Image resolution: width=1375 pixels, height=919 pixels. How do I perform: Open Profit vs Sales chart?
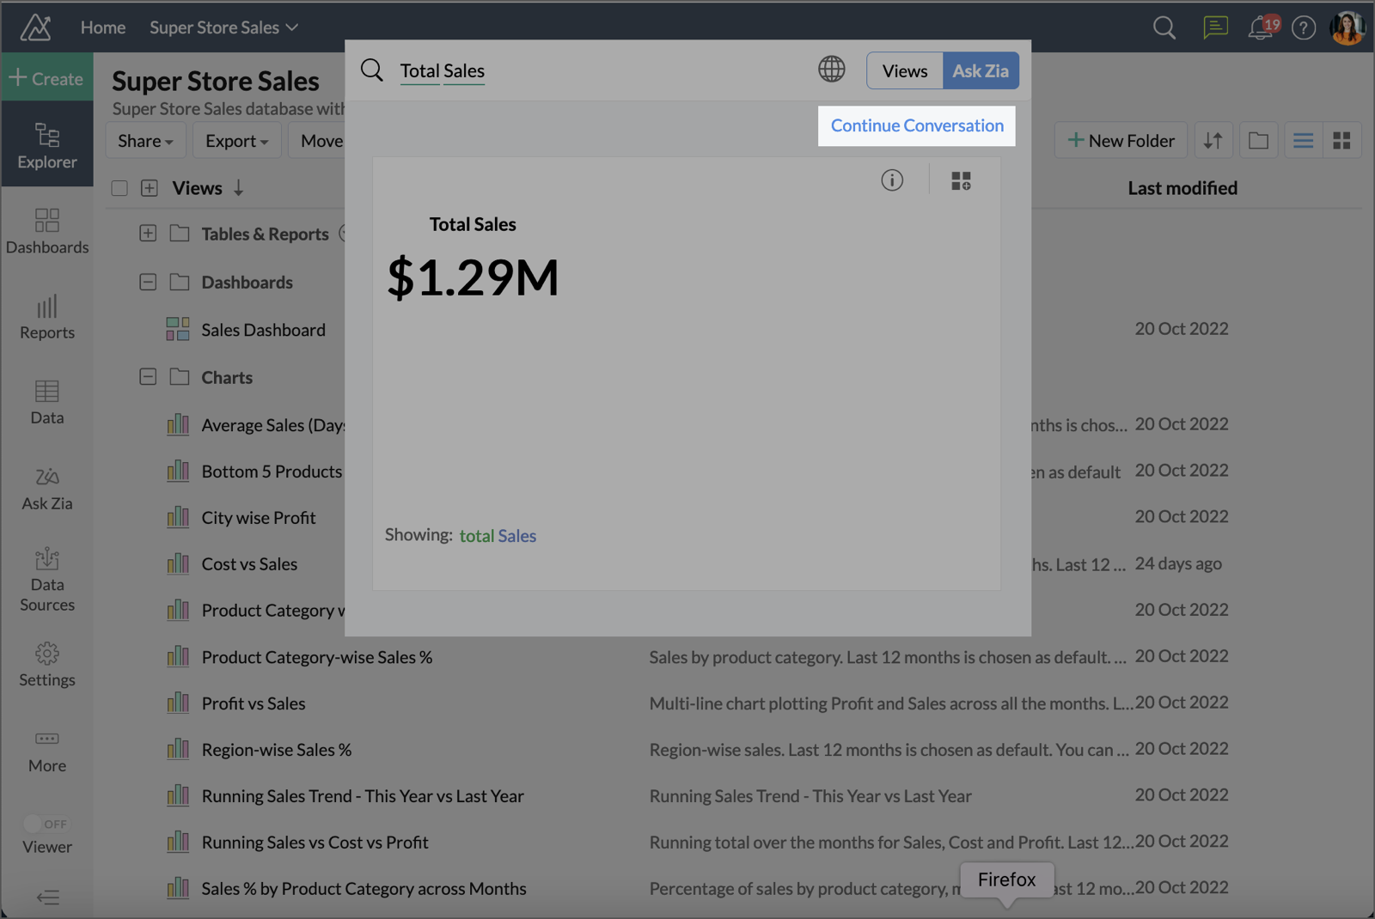click(x=254, y=703)
